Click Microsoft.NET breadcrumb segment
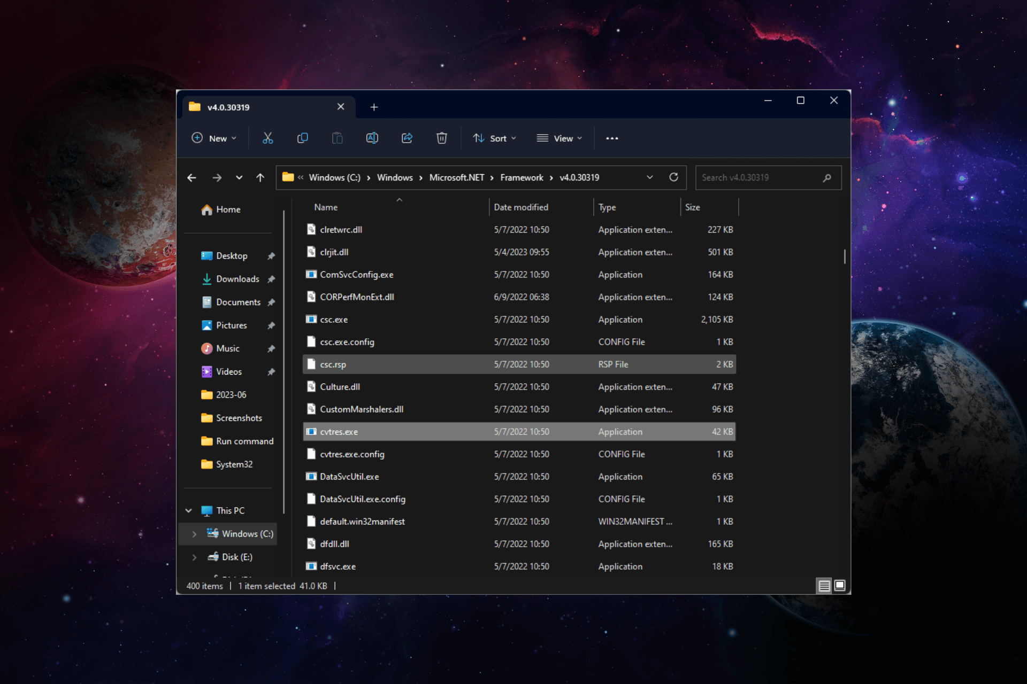 point(456,177)
